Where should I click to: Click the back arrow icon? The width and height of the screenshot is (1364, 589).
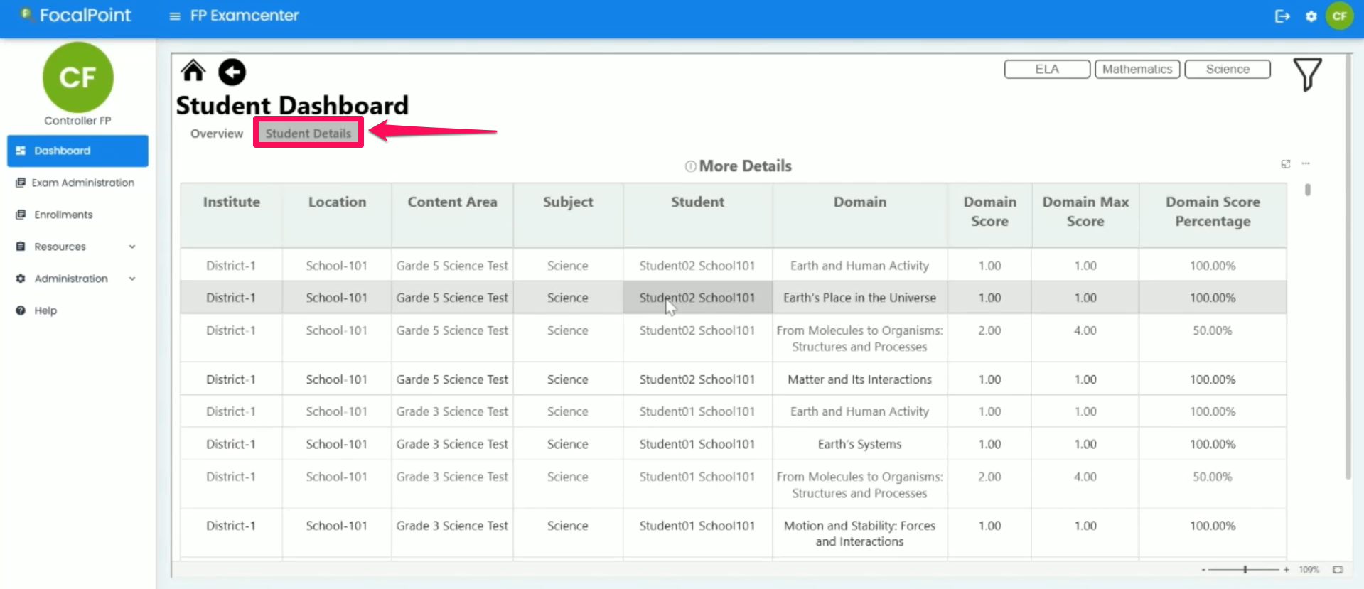[x=232, y=72]
